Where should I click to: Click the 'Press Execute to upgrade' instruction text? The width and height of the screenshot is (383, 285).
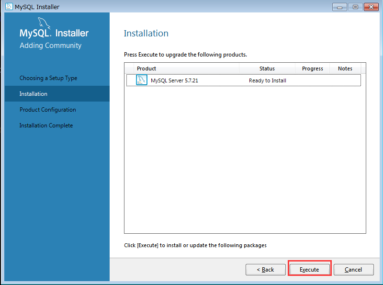tap(185, 55)
